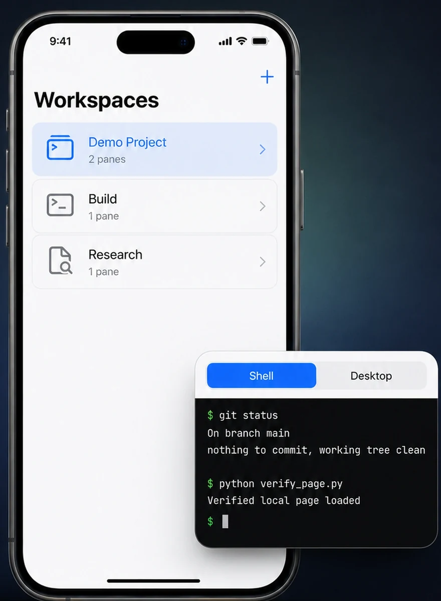Click the terminal cursor at empty prompt
Screen dimensions: 441x601
(x=225, y=521)
